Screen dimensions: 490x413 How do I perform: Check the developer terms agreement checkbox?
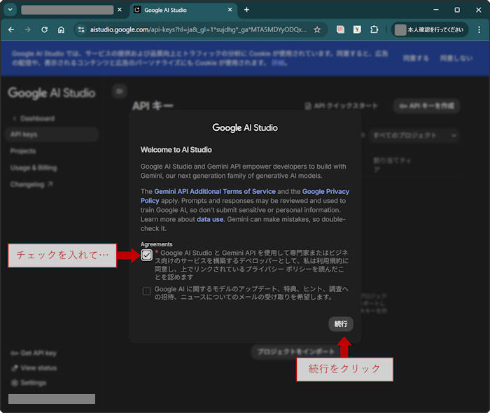point(146,255)
